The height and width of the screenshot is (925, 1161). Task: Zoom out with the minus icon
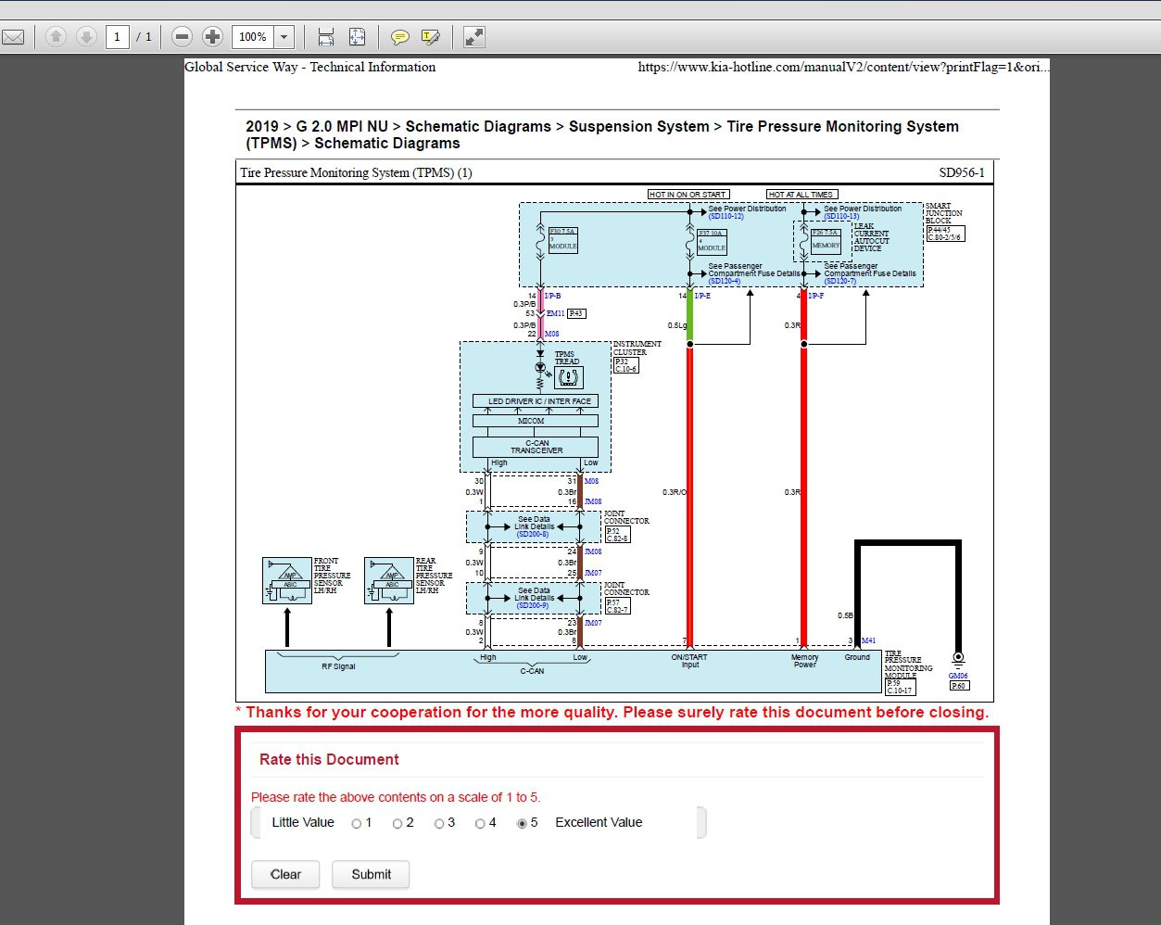pyautogui.click(x=182, y=37)
